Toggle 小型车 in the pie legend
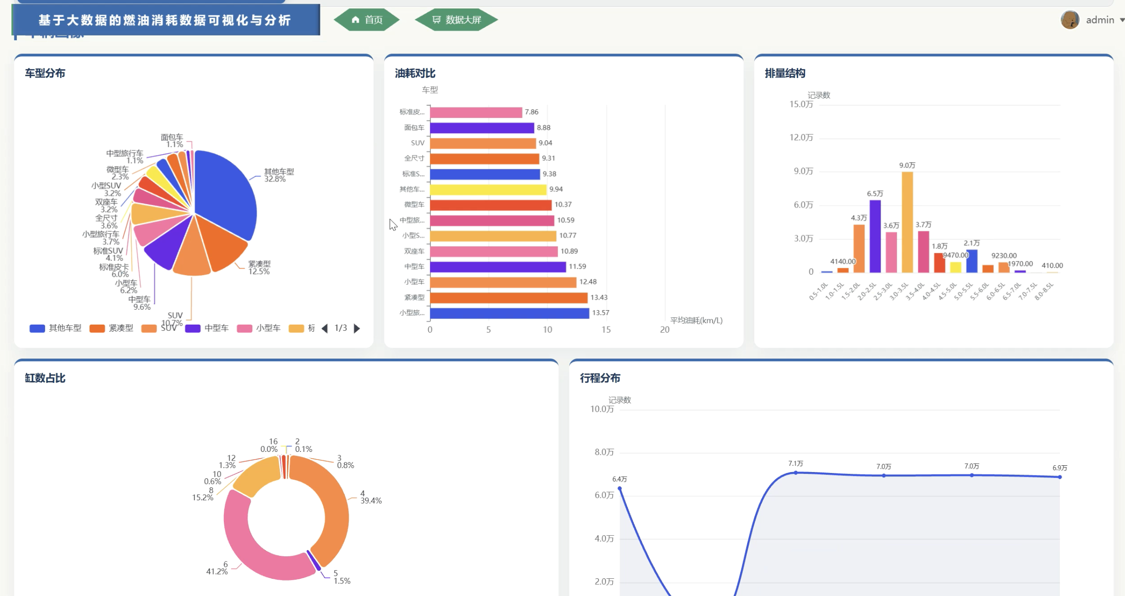This screenshot has height=596, width=1125. [259, 328]
